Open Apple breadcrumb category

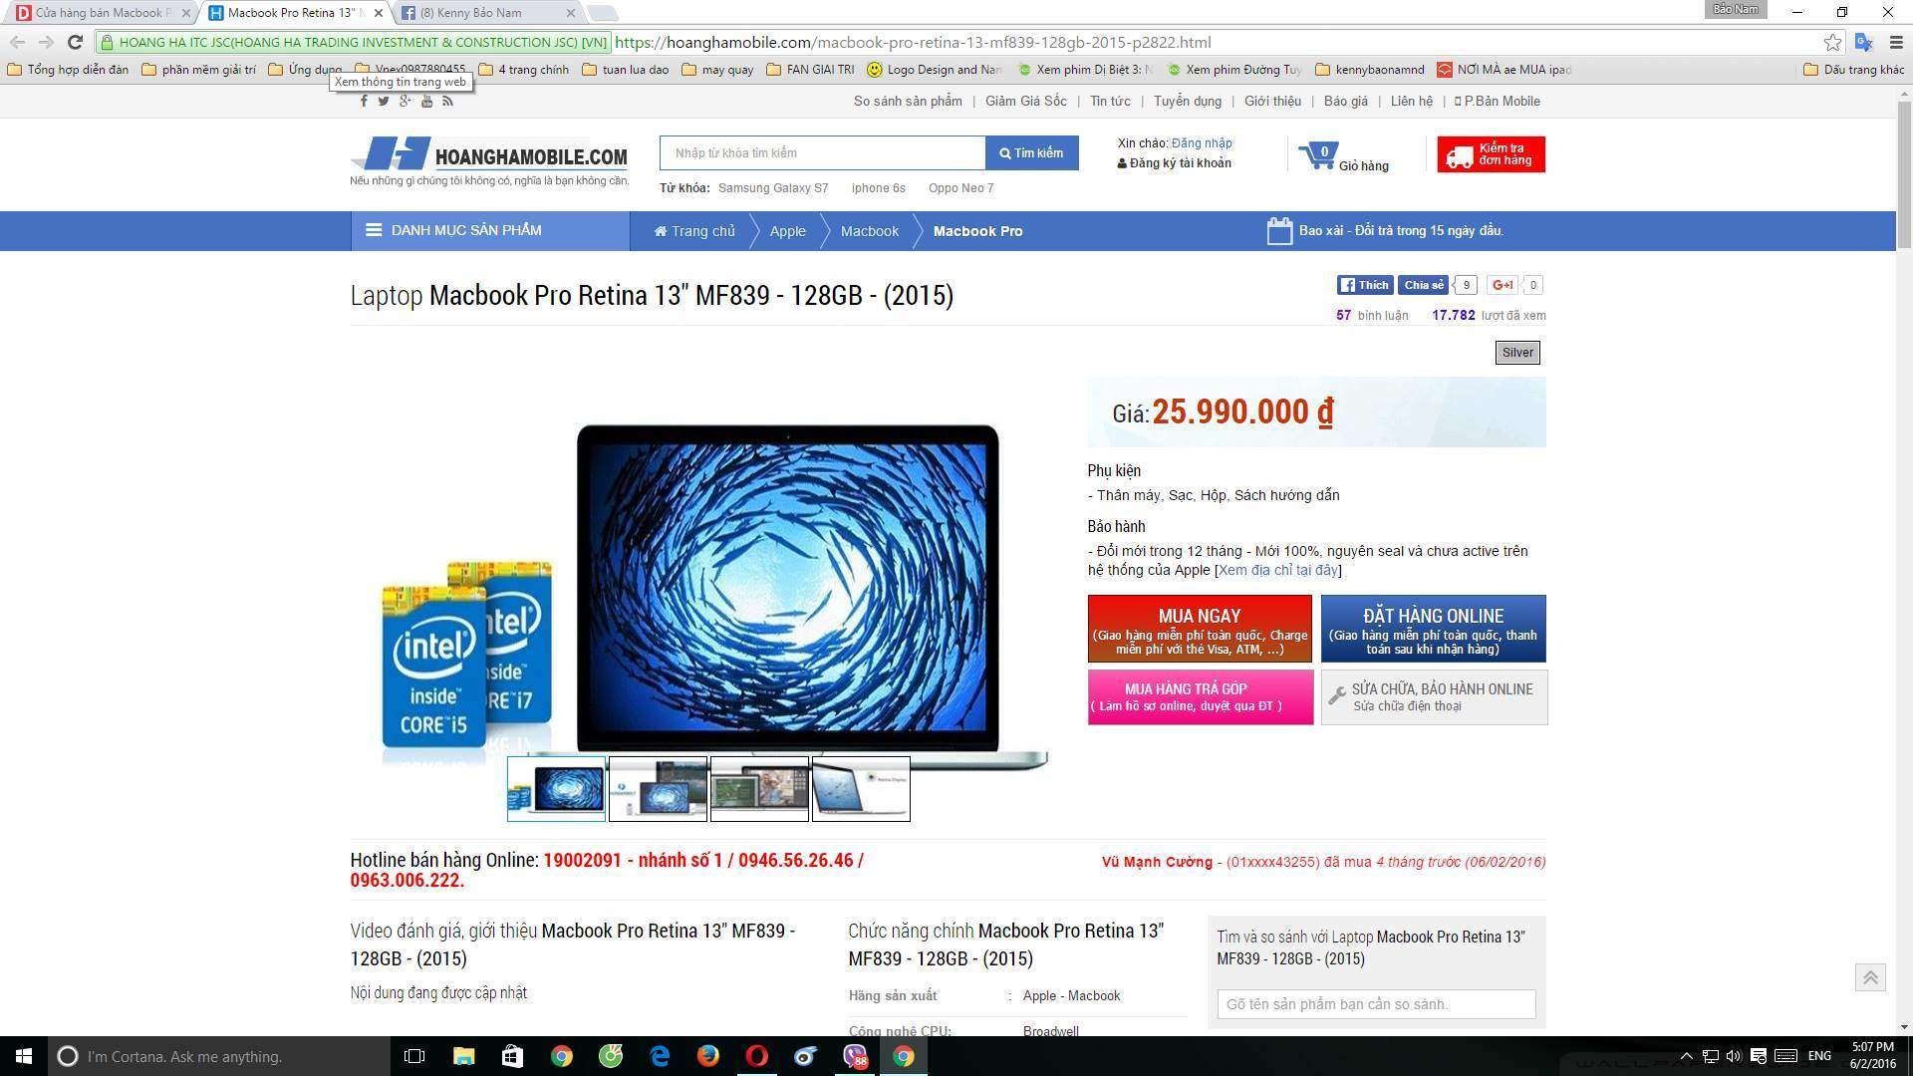click(787, 231)
